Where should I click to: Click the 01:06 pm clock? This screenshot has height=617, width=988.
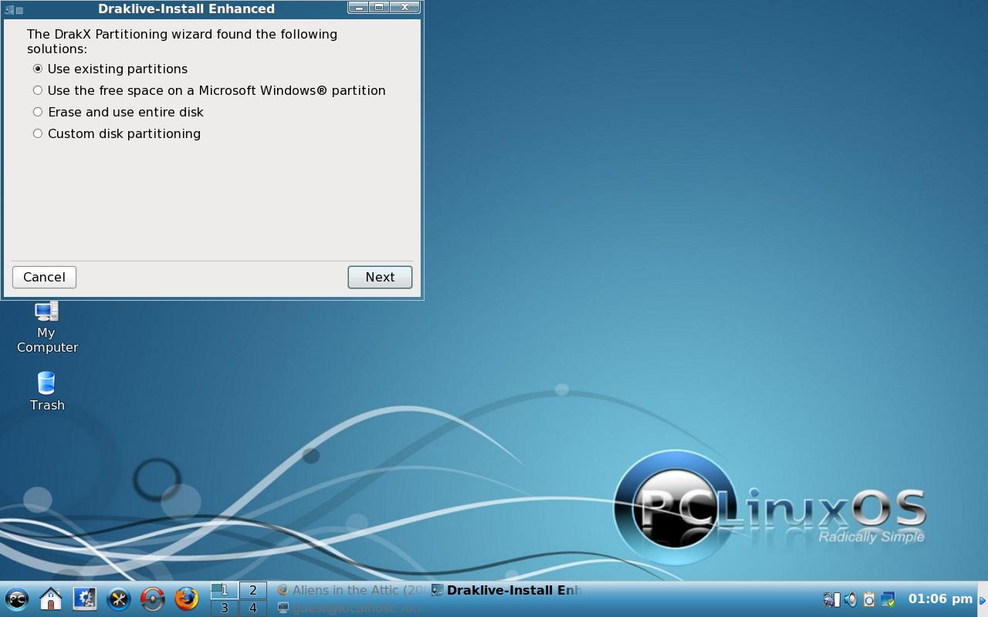[x=940, y=598]
